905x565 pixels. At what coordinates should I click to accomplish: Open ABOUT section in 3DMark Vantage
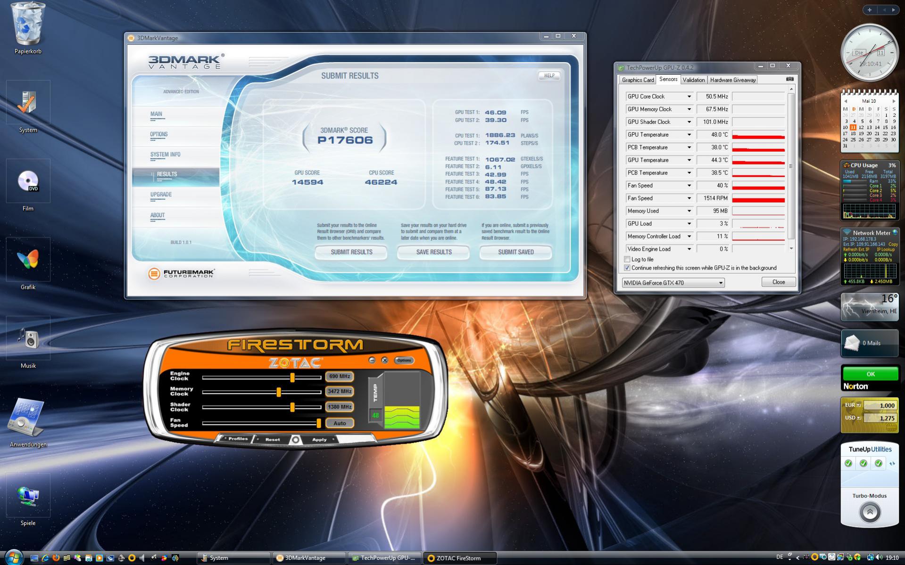tap(175, 216)
